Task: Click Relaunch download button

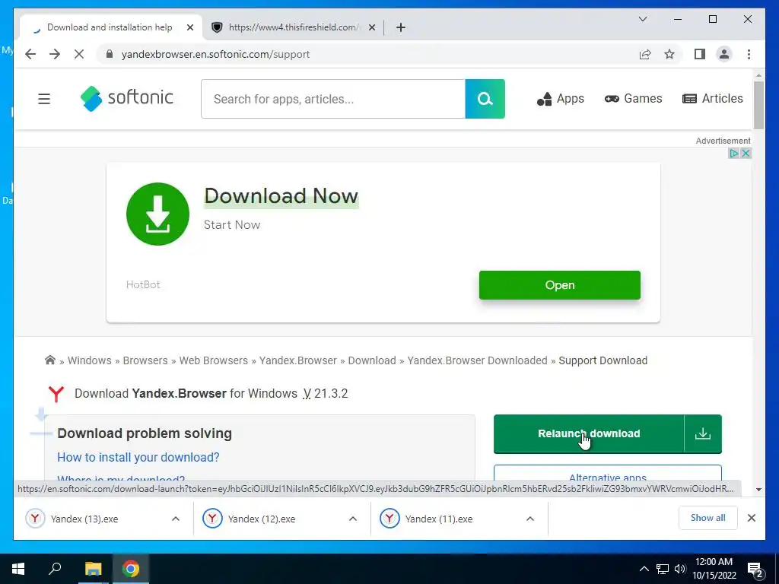Action: pyautogui.click(x=589, y=433)
